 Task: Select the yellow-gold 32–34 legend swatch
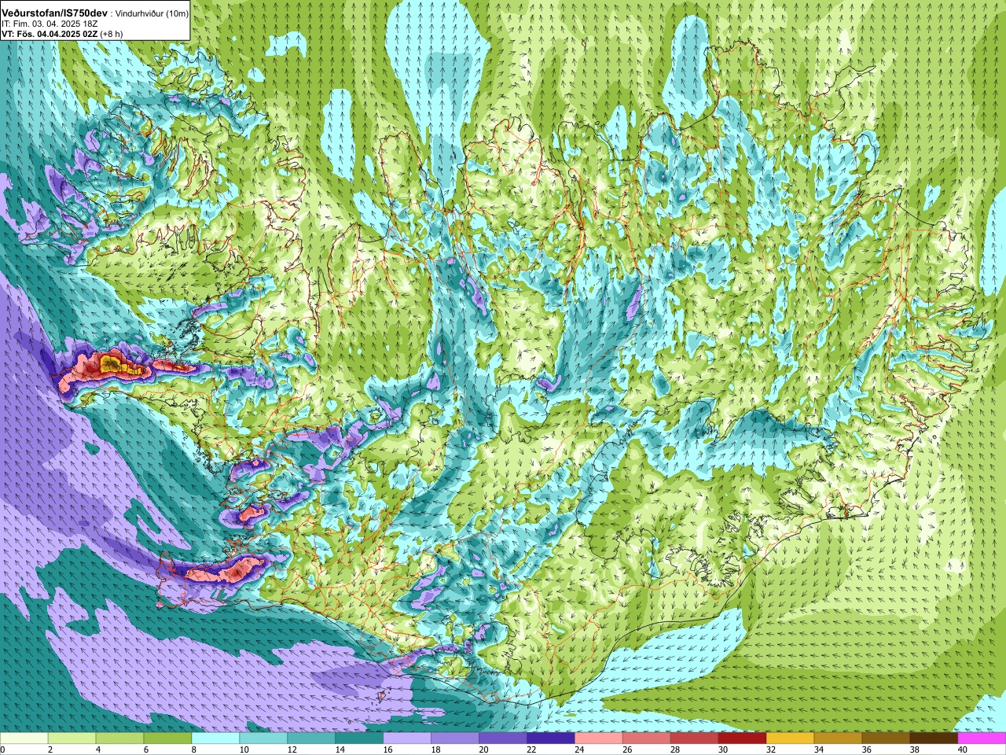click(791, 738)
